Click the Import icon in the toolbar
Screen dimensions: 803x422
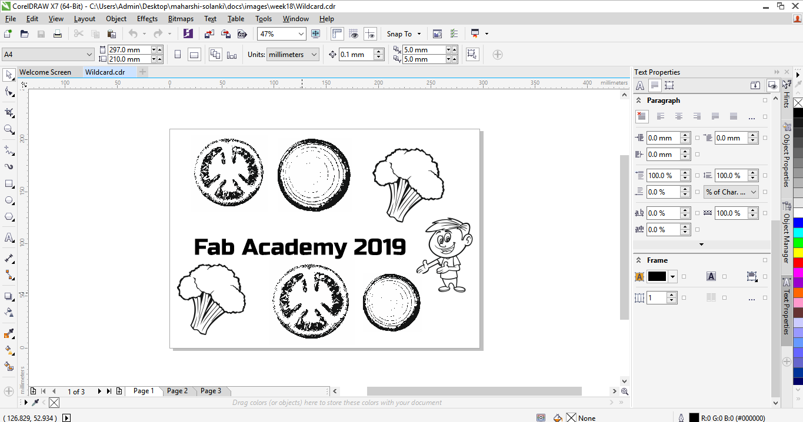click(x=209, y=34)
